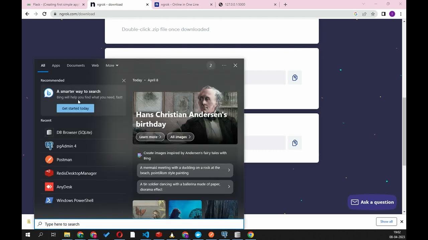Click the Hans Christian Andersen's birthday headline
The width and height of the screenshot is (428, 240).
point(182,119)
